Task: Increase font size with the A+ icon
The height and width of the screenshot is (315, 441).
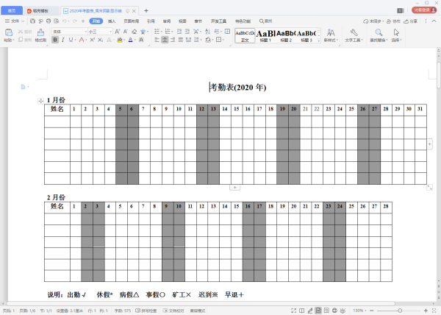Action: [x=118, y=32]
